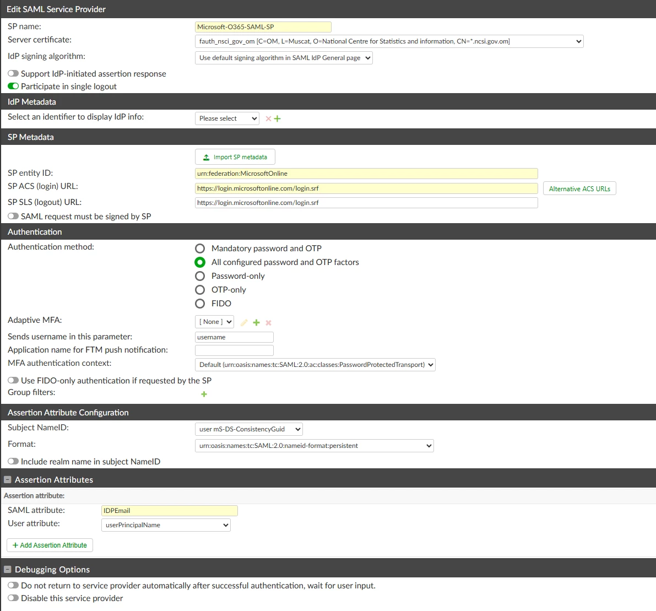
Task: Turn off Participate in single logout
Action: (x=13, y=86)
